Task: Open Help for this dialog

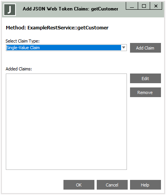Action: click(x=145, y=185)
